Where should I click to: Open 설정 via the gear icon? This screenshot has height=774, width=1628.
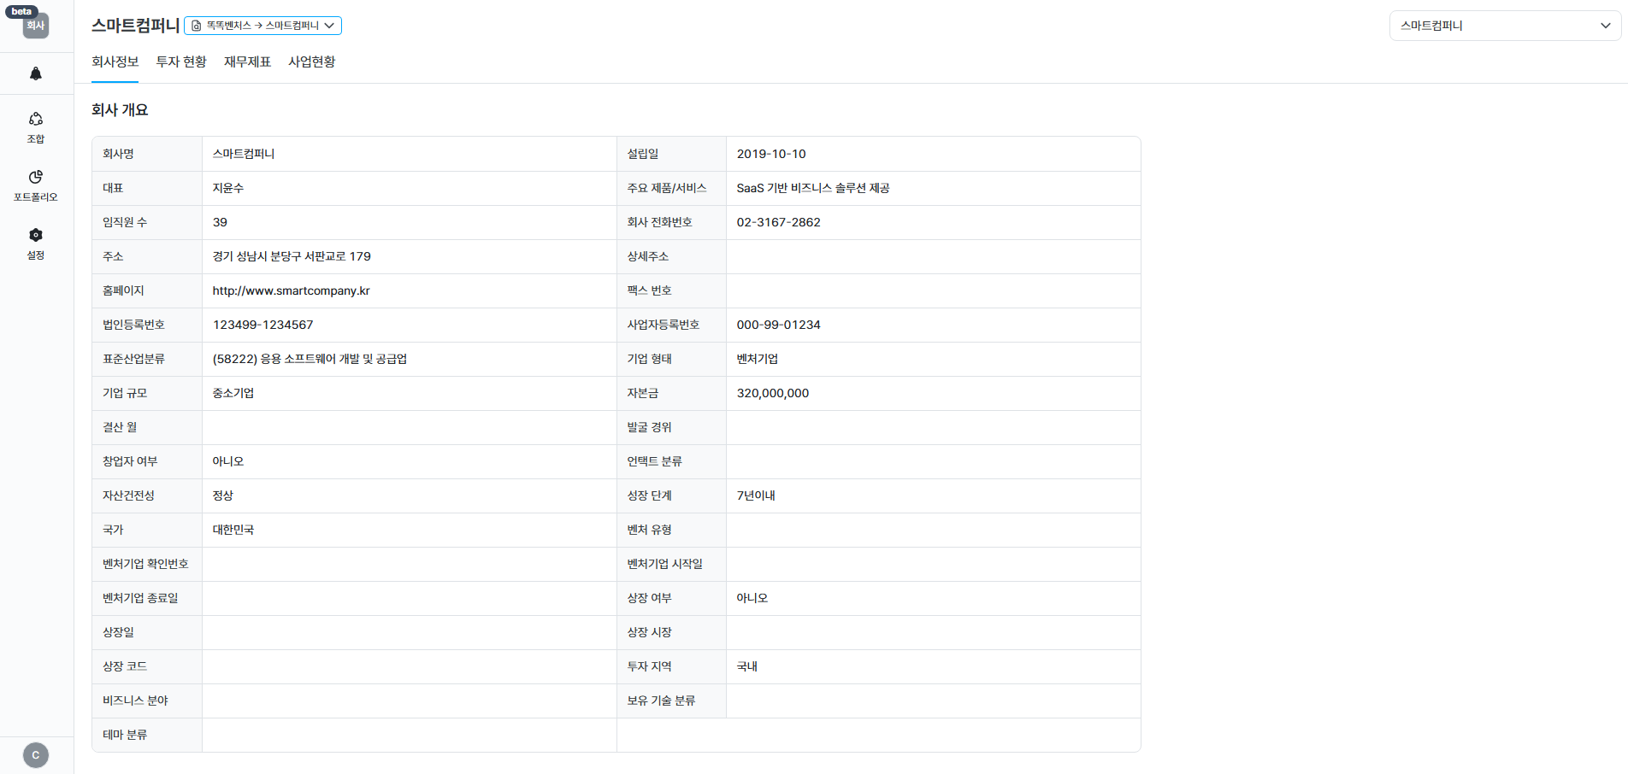tap(36, 236)
